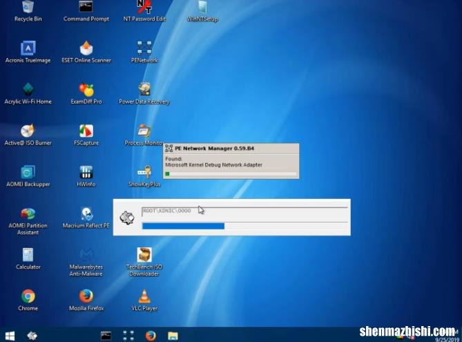Click the PE Network Manager green progress bar

[231, 174]
